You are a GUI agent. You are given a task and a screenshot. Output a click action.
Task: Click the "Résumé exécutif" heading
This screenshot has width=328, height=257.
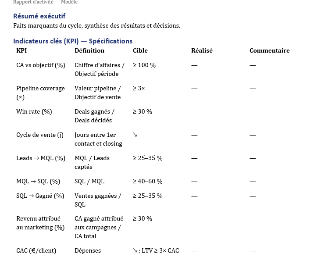pyautogui.click(x=39, y=16)
